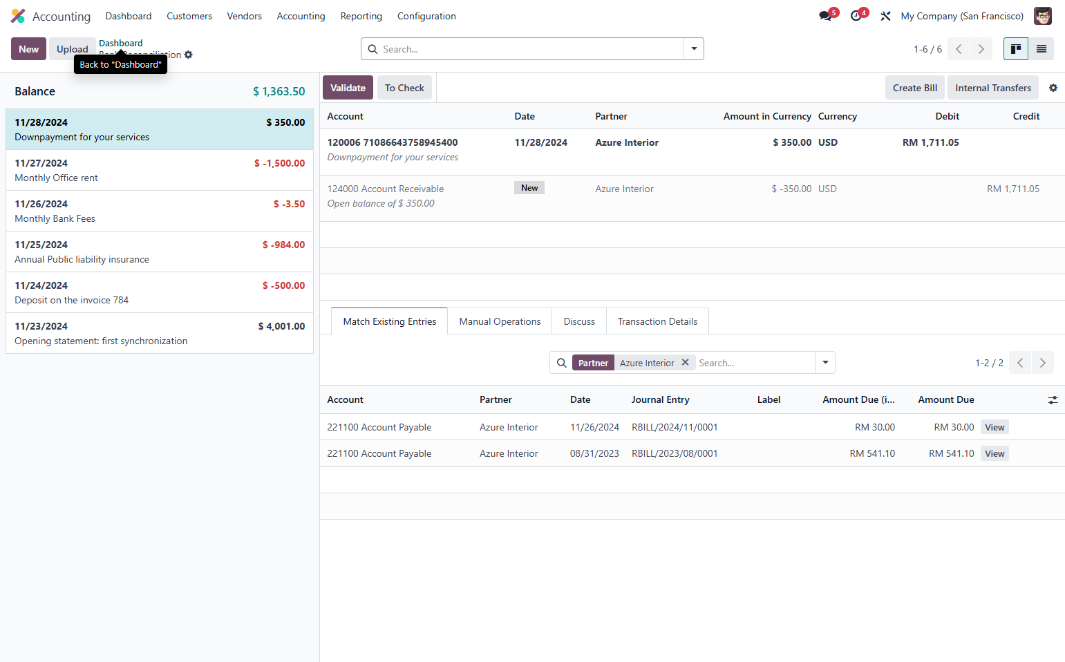The image size is (1065, 662).
Task: Select Annual Public liability insurance transaction
Action: [x=160, y=252]
